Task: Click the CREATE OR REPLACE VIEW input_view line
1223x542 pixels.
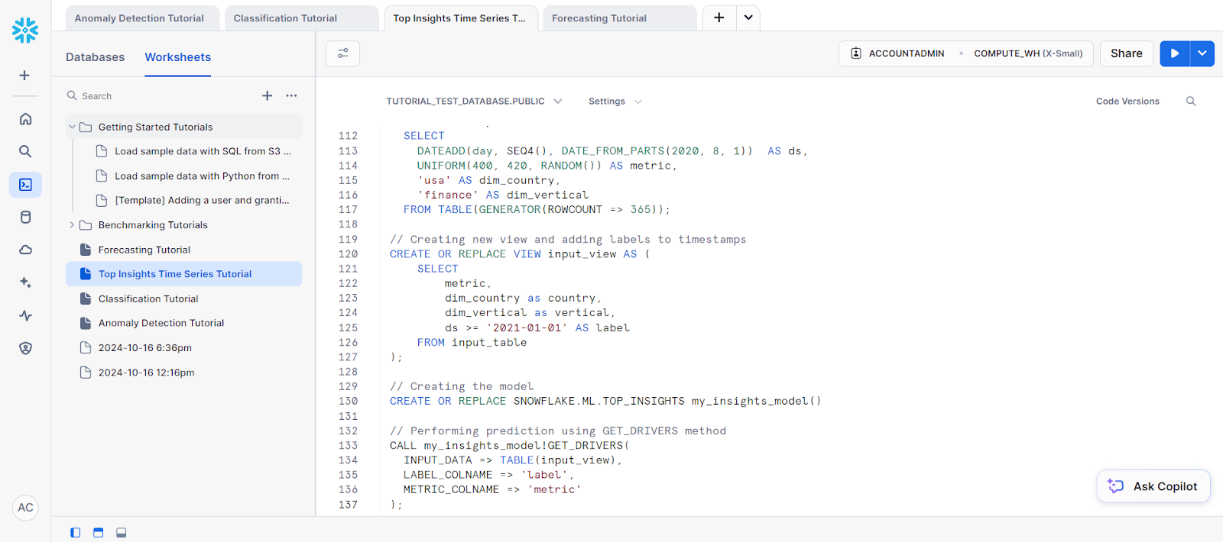Action: [x=520, y=254]
